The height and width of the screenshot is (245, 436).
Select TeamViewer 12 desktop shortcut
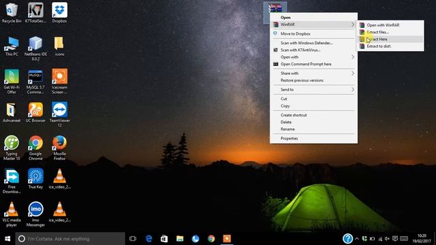(x=59, y=114)
